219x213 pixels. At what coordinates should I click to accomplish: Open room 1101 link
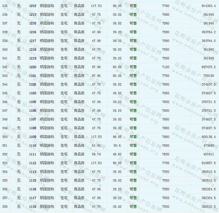(x=33, y=76)
